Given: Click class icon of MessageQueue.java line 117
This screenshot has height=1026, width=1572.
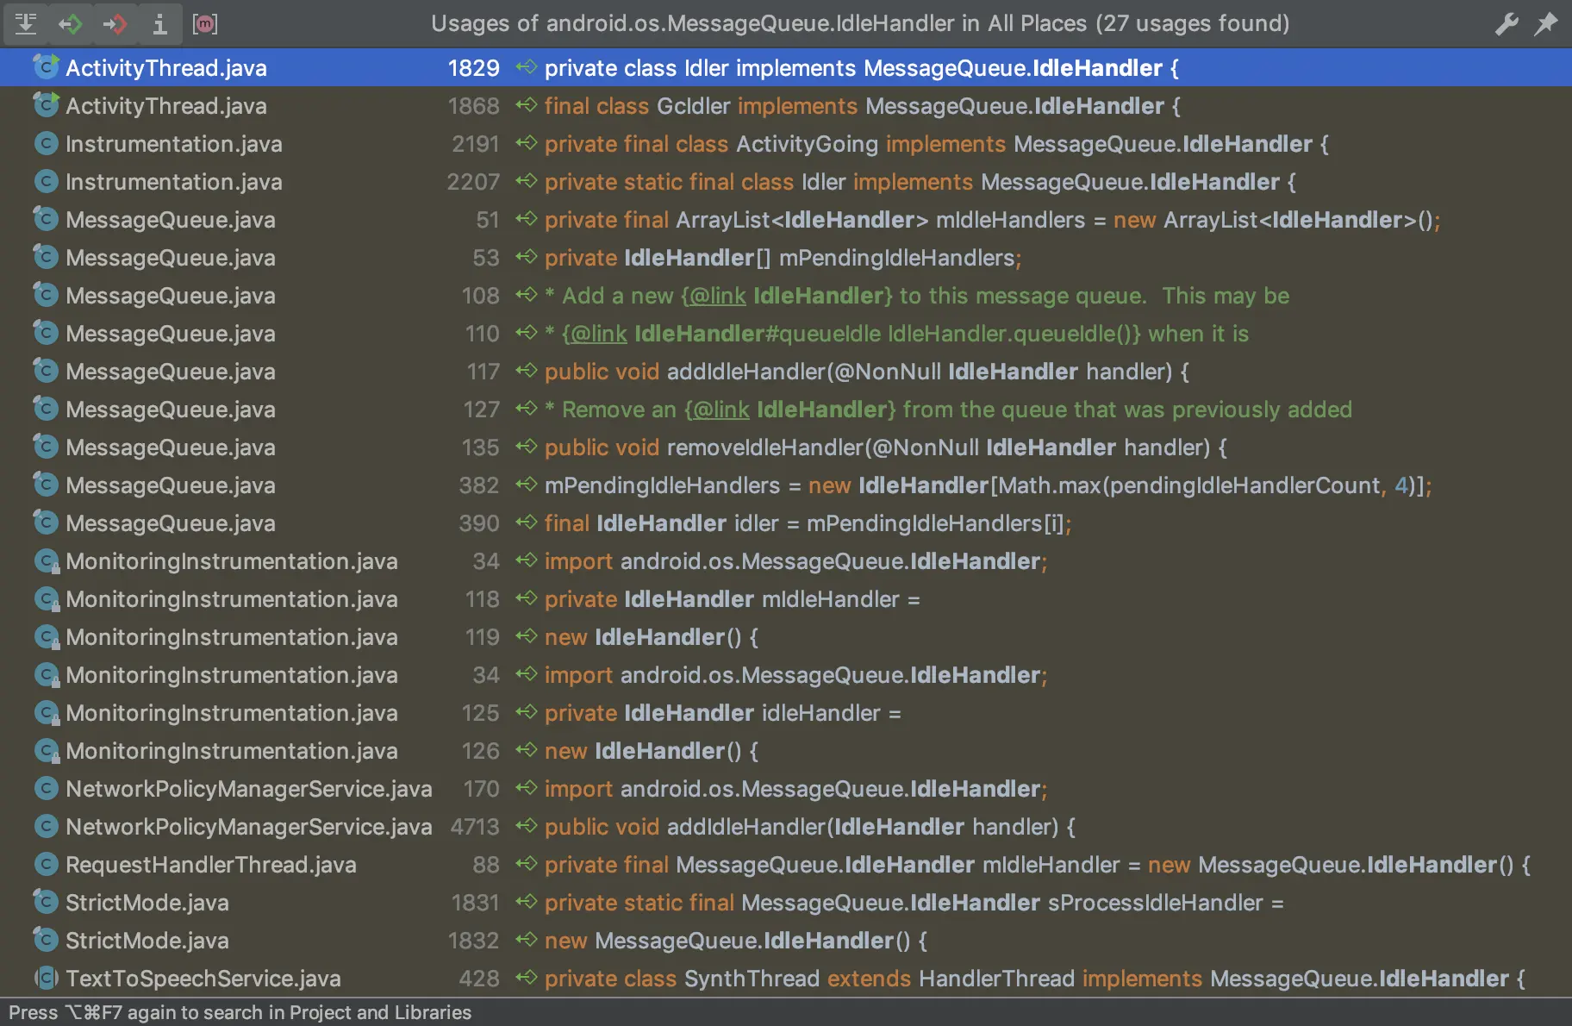Looking at the screenshot, I should [x=46, y=371].
